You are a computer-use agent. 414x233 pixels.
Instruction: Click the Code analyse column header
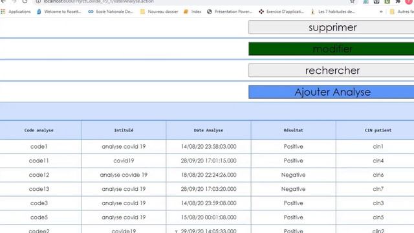(39, 130)
